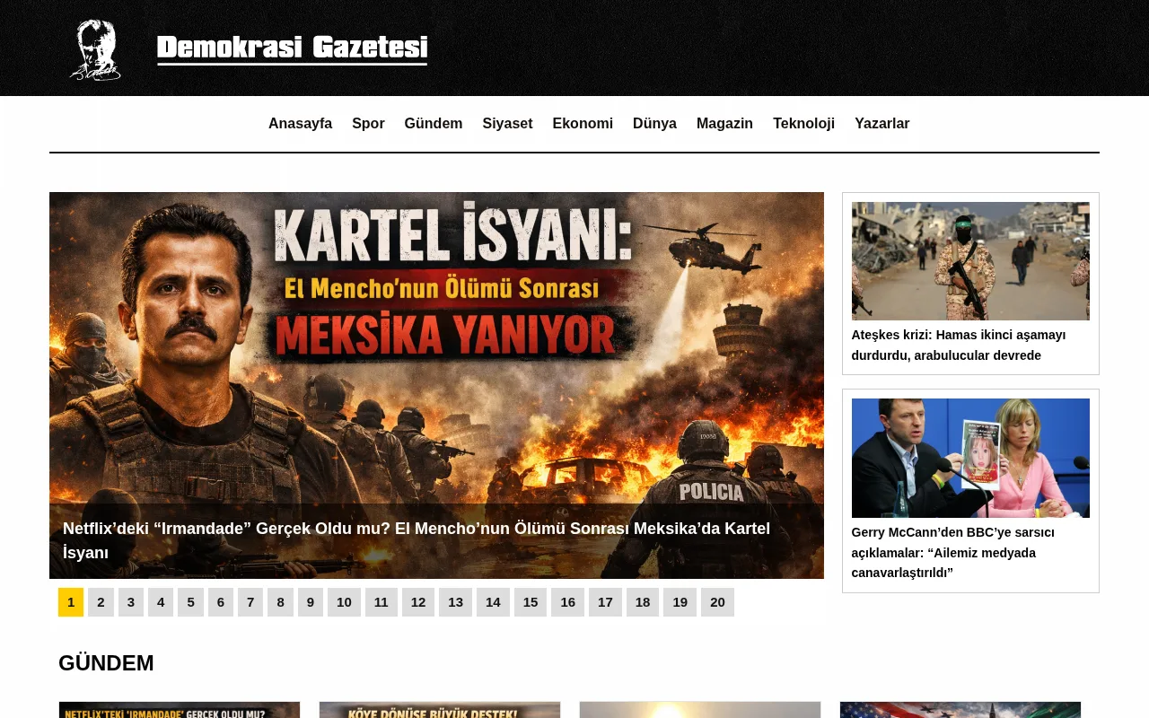Open the Yazarlar page
This screenshot has width=1149, height=718.
pos(882,123)
